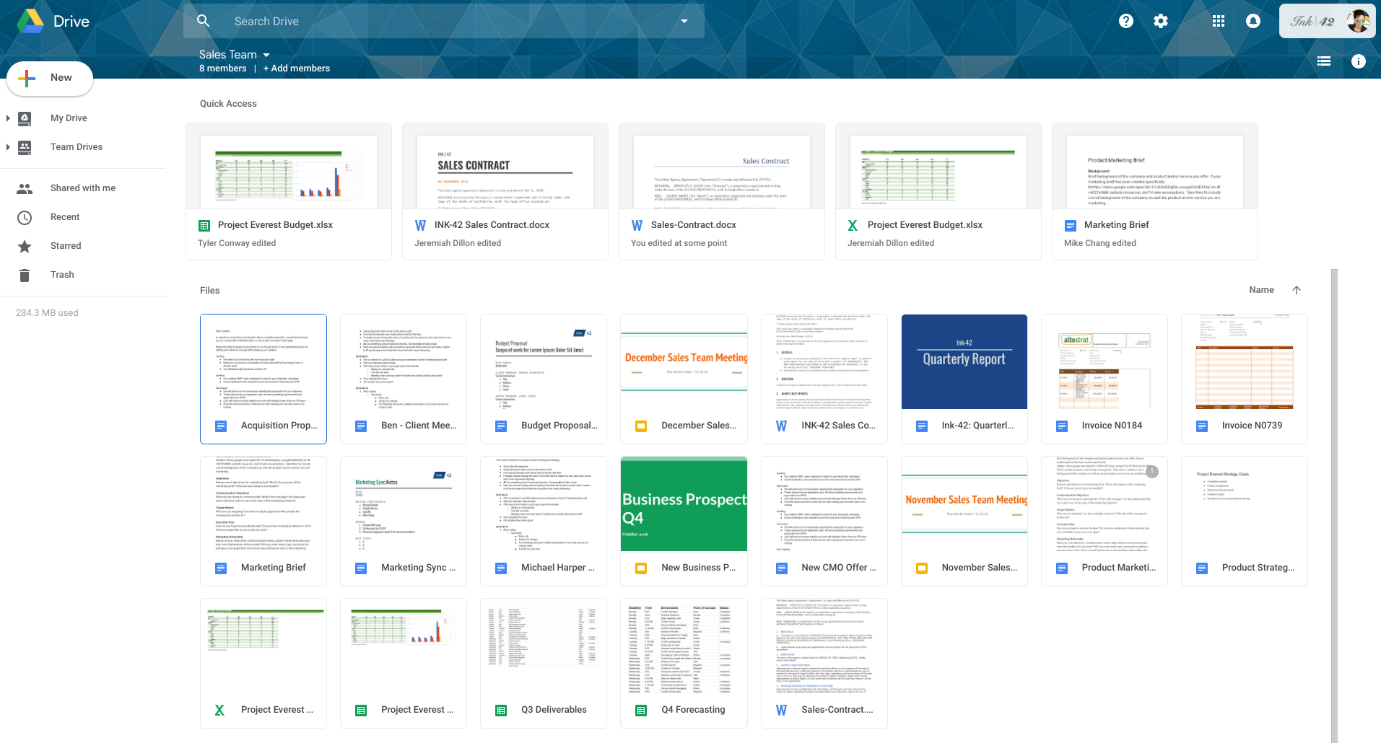Viewport: 1381px width, 743px height.
Task: Select the search magnifier icon
Action: pyautogui.click(x=203, y=21)
